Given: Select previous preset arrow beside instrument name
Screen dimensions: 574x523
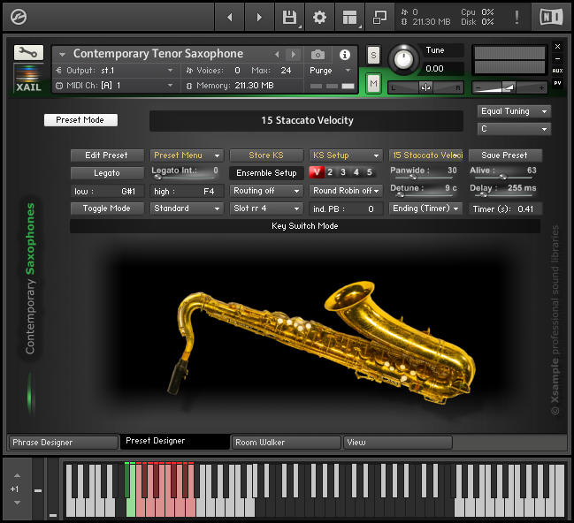Looking at the screenshot, I should (x=277, y=55).
